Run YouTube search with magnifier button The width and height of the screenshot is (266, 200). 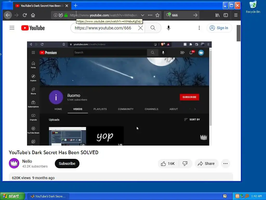point(153,28)
